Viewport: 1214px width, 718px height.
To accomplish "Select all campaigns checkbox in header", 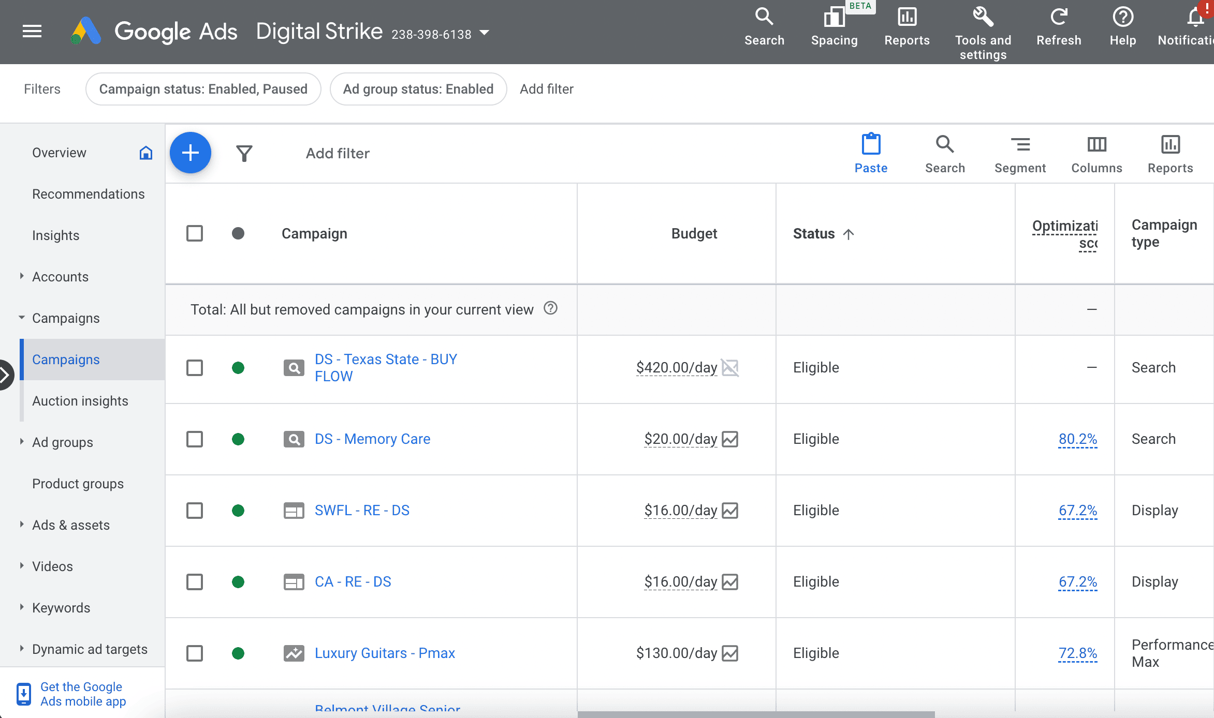I will pyautogui.click(x=195, y=233).
